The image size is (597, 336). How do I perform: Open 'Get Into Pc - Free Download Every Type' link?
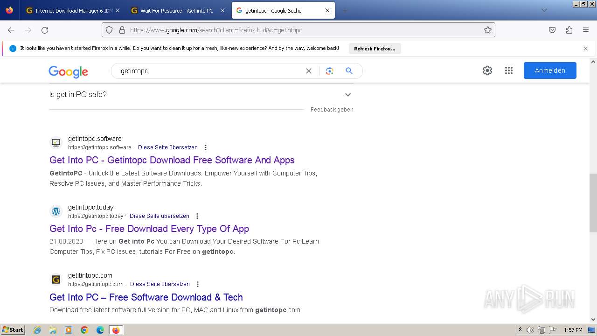(149, 229)
